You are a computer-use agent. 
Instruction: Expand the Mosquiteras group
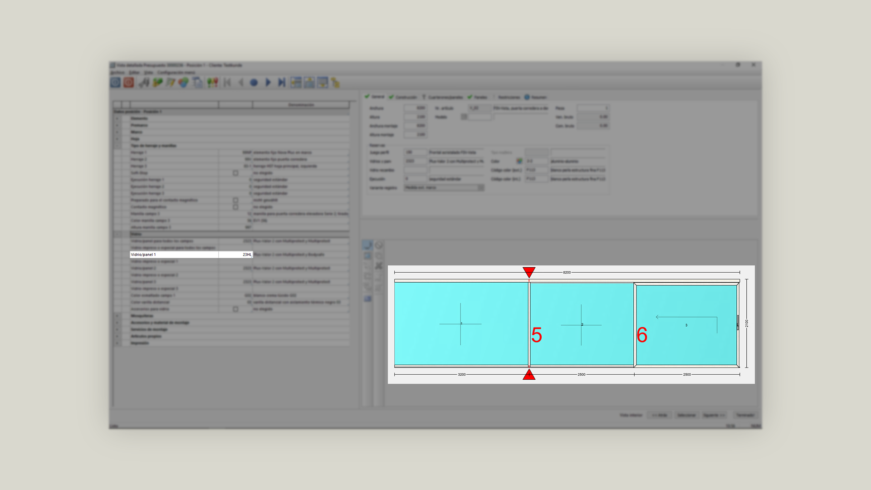pyautogui.click(x=117, y=316)
